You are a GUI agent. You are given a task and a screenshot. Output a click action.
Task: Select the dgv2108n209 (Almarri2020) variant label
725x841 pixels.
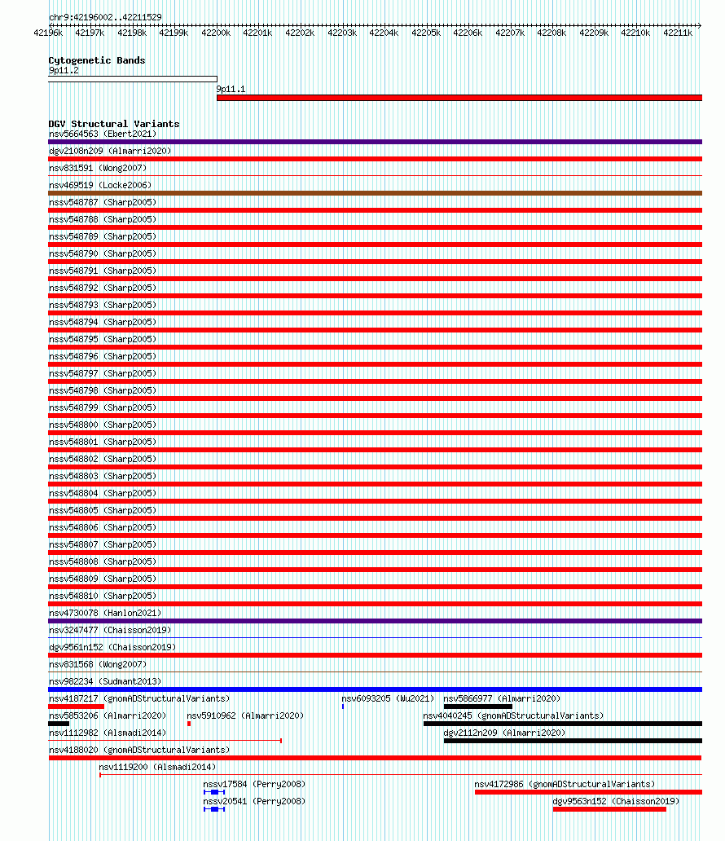[110, 152]
